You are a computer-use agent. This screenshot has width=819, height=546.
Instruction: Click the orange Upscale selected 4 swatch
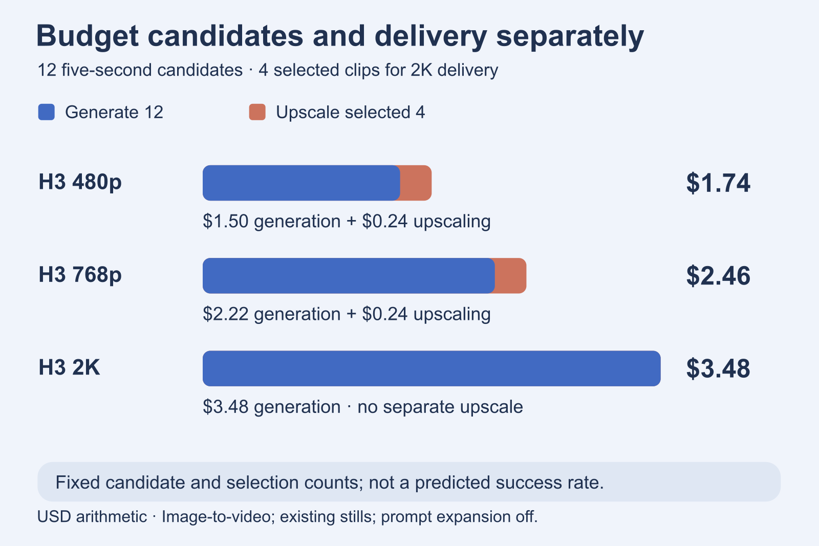tap(257, 112)
